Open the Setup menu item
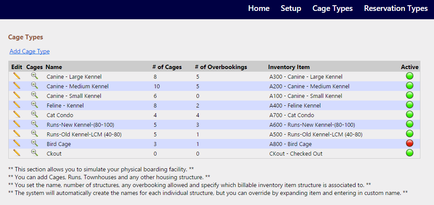 point(291,8)
